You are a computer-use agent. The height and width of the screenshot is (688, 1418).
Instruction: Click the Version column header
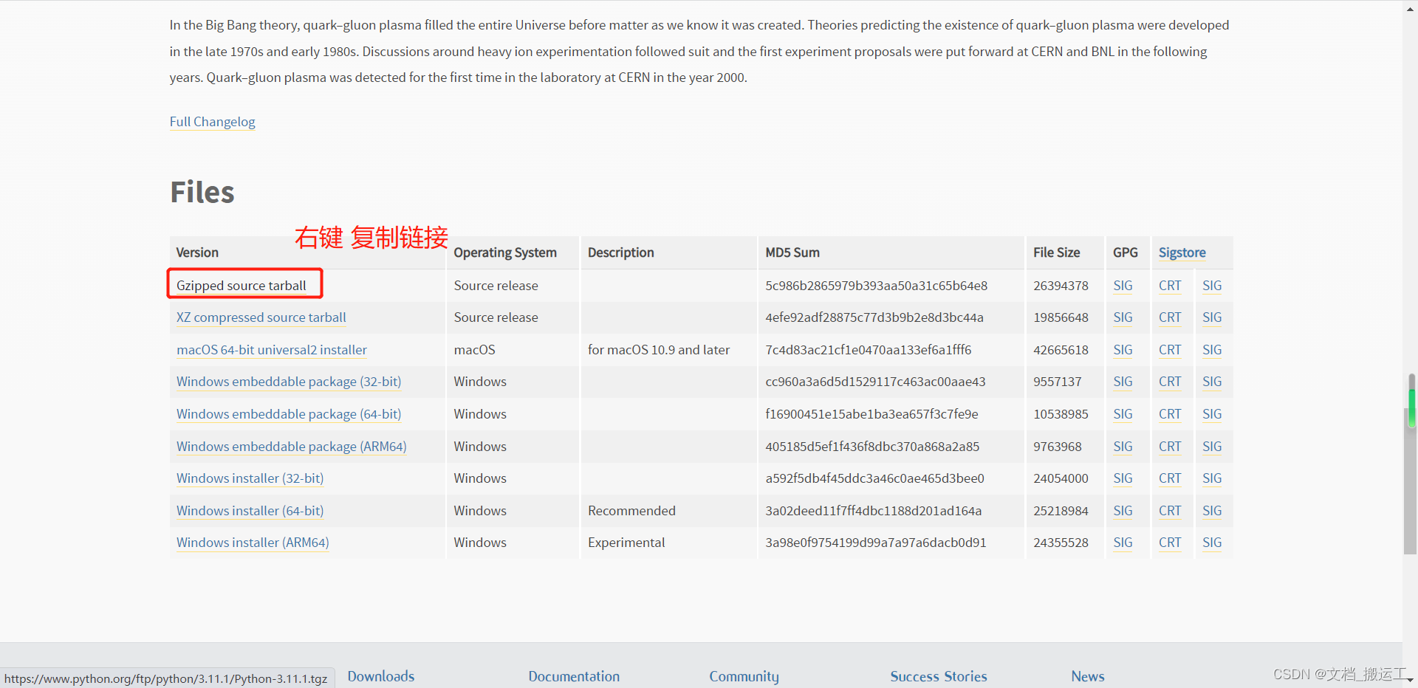(x=197, y=252)
